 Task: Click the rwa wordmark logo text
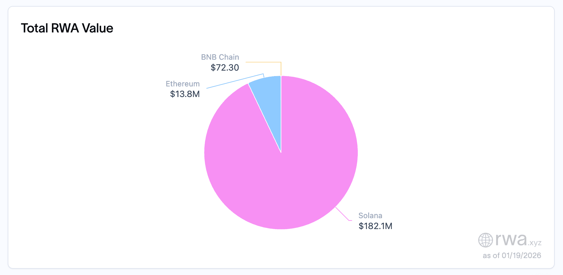pyautogui.click(x=511, y=239)
